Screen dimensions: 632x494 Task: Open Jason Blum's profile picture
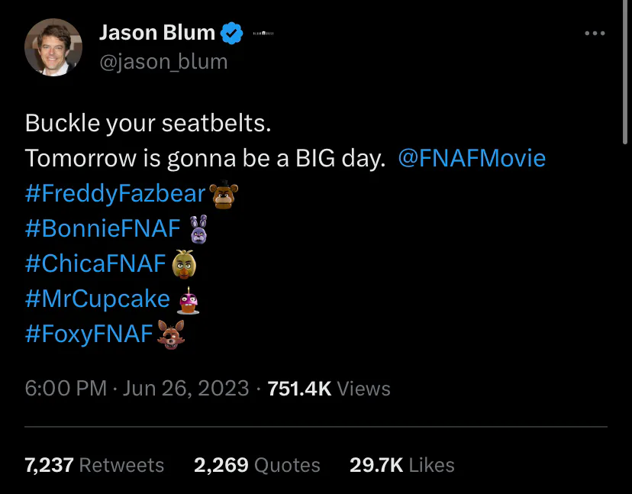pyautogui.click(x=53, y=46)
